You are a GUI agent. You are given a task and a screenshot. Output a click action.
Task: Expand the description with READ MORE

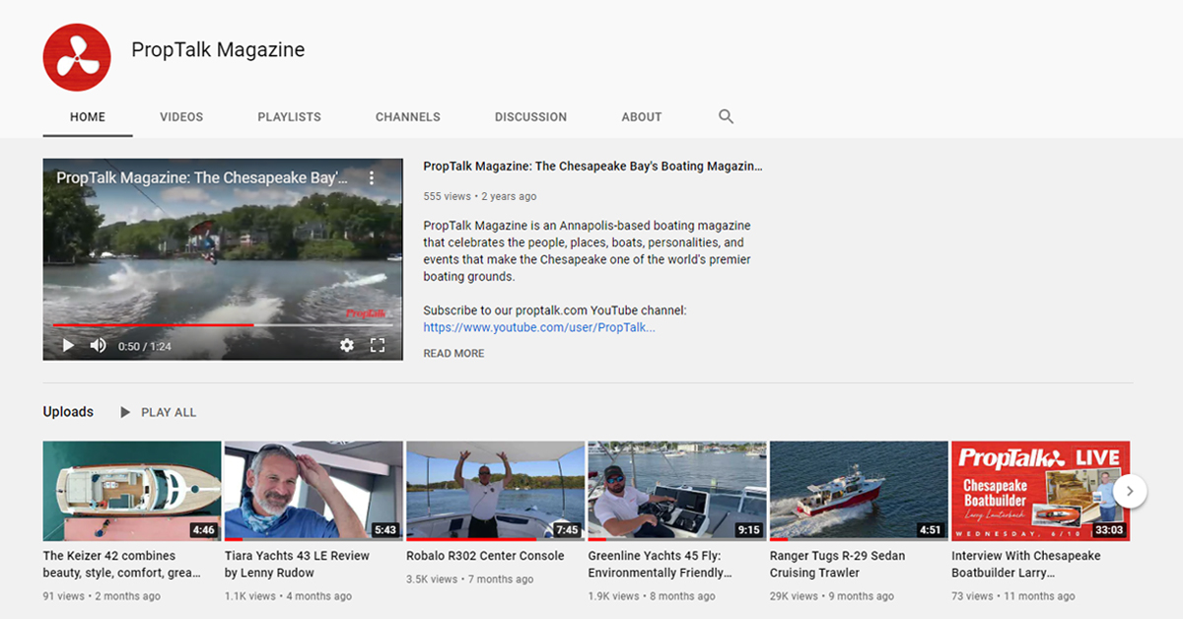click(453, 353)
